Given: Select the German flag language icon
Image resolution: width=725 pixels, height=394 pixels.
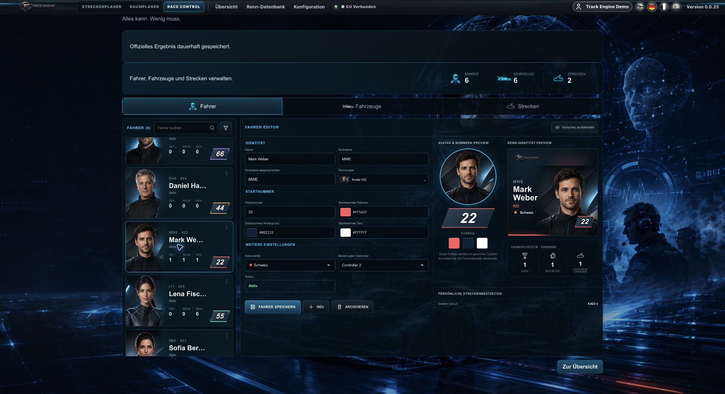Looking at the screenshot, I should [x=652, y=7].
